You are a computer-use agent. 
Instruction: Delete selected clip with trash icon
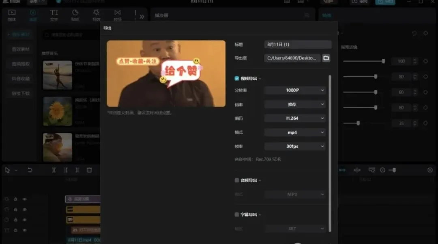pyautogui.click(x=89, y=170)
